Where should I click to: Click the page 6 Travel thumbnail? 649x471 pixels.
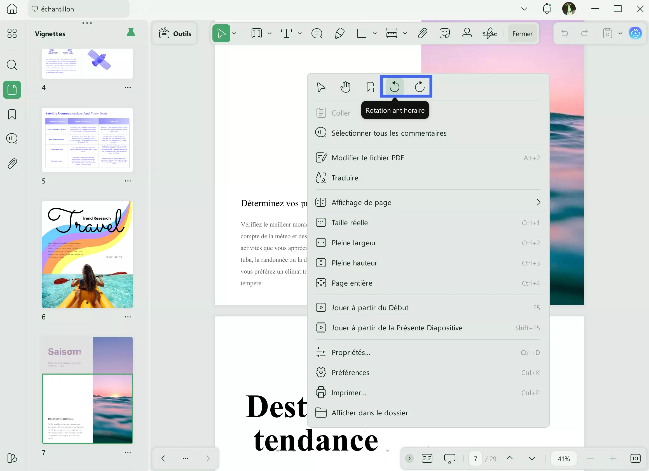click(87, 255)
